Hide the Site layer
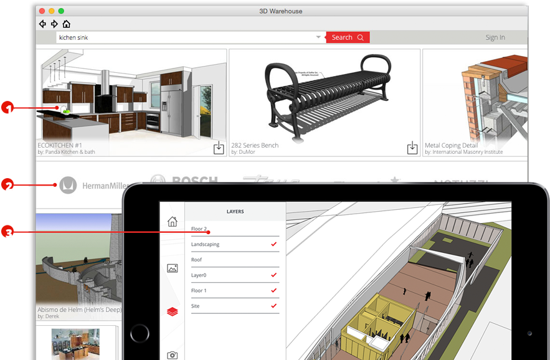 pos(273,306)
